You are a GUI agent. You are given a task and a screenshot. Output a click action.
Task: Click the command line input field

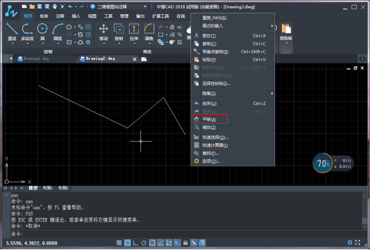point(186,234)
